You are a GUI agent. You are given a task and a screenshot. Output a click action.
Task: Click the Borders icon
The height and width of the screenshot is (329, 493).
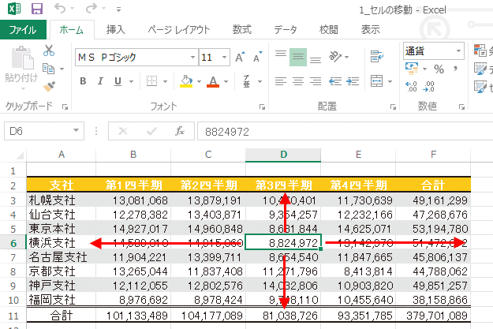point(152,81)
